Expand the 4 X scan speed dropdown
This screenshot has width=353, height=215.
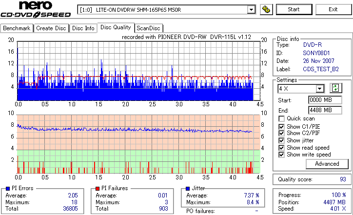(x=320, y=89)
